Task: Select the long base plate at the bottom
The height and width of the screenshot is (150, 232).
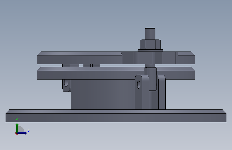Action: click(116, 116)
